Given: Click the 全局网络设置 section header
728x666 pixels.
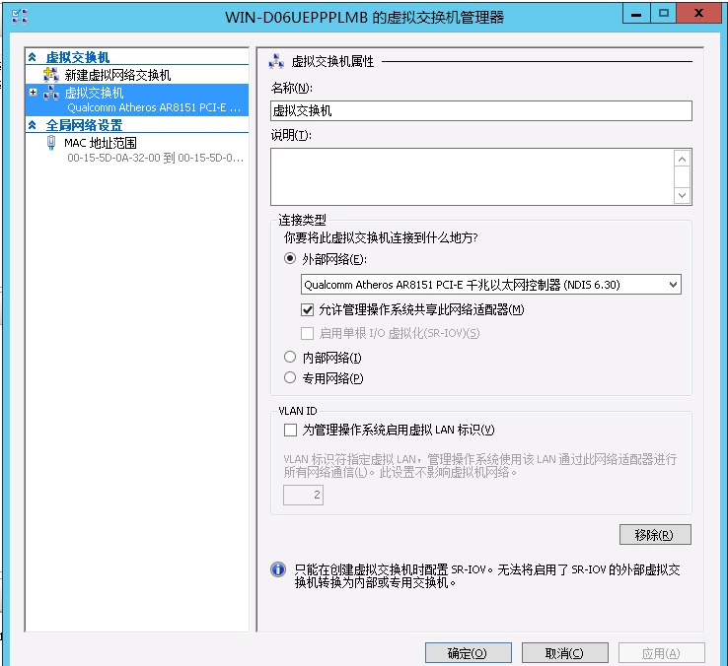Looking at the screenshot, I should pos(84,125).
